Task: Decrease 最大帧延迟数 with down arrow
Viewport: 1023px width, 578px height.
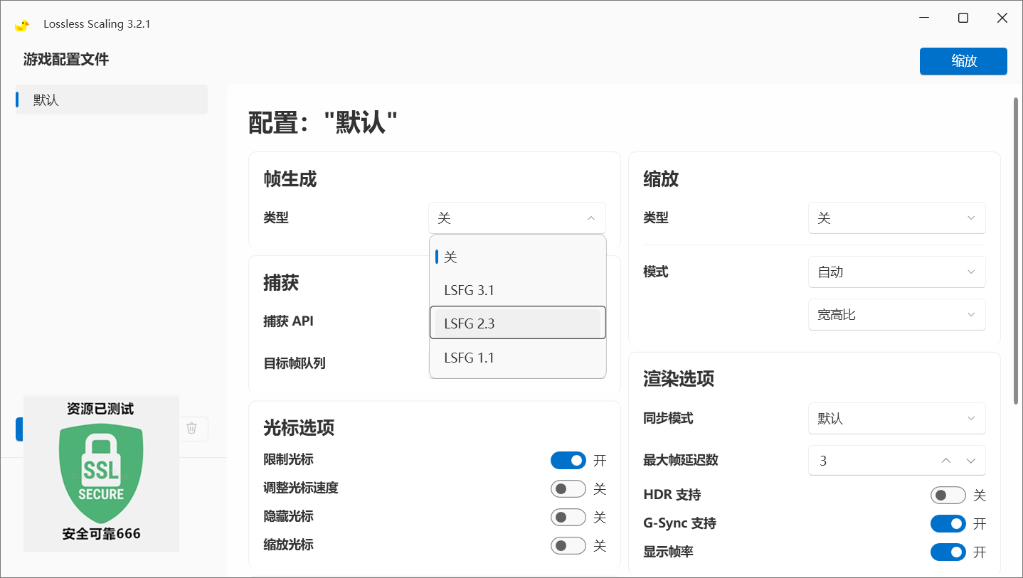Action: (971, 461)
